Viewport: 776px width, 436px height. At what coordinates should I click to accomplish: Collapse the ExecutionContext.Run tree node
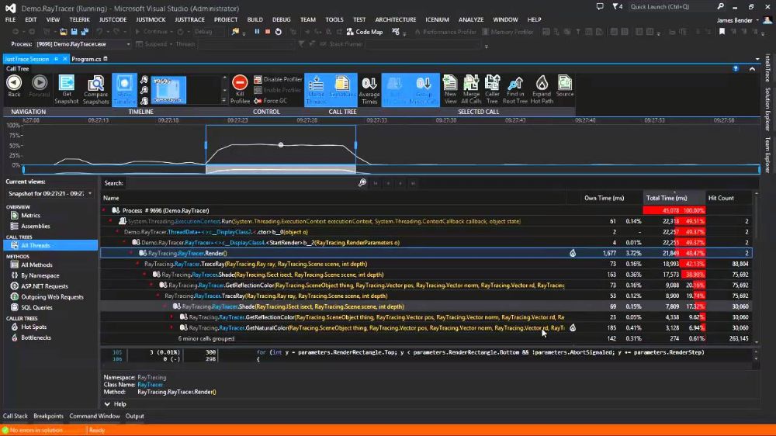click(111, 221)
